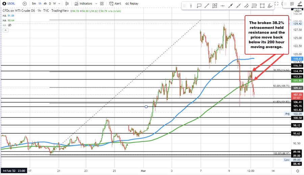This screenshot has height=175, width=304.
Task: Open the drawing templates icon in right toolbar
Action: pyautogui.click(x=292, y=4)
